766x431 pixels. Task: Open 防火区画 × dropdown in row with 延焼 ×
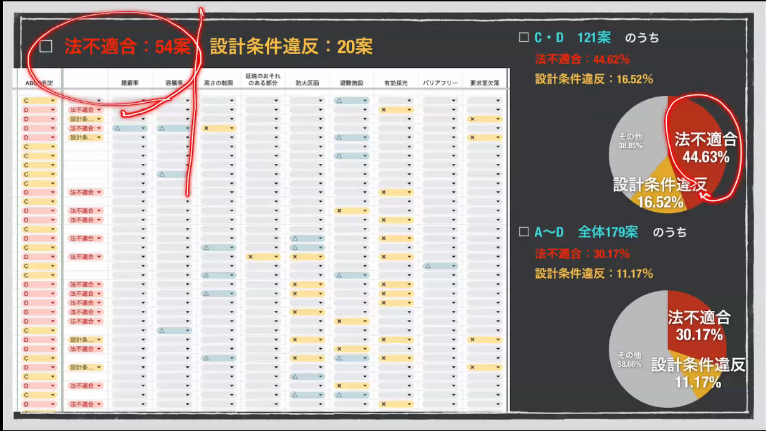click(307, 257)
